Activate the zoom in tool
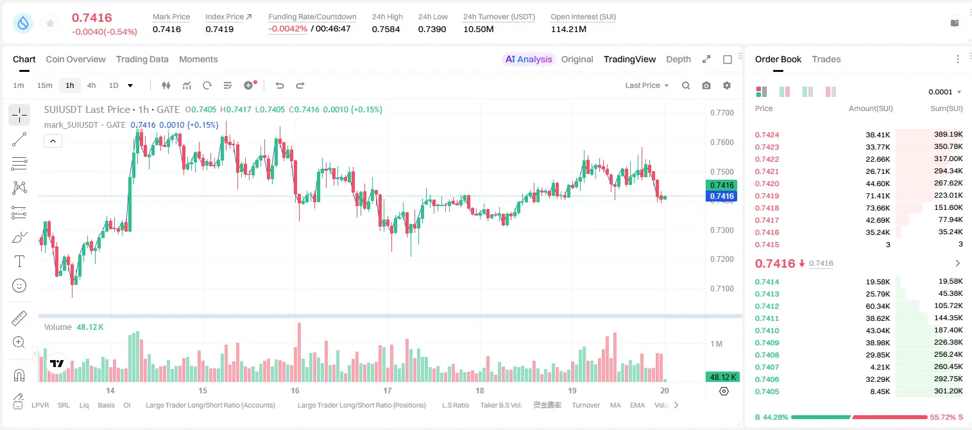Viewport: 972px width, 430px height. pyautogui.click(x=19, y=343)
